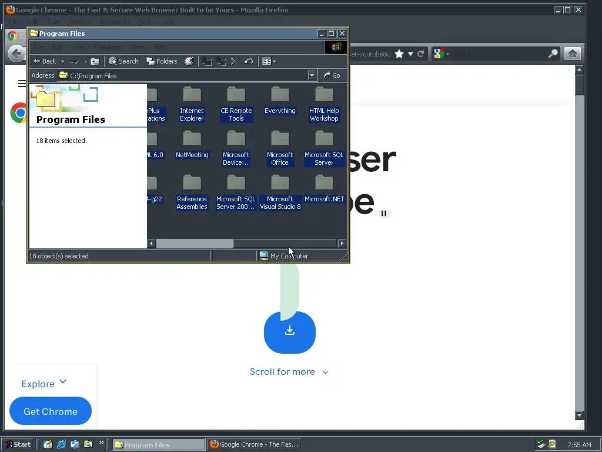Bookmark page with the star icon

tap(399, 54)
